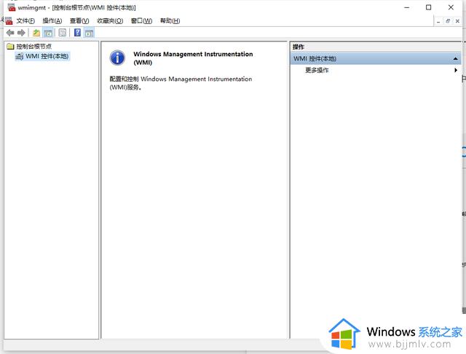Click the wmimgmt title bar app icon
Image resolution: width=466 pixels, height=354 pixels.
click(x=12, y=7)
